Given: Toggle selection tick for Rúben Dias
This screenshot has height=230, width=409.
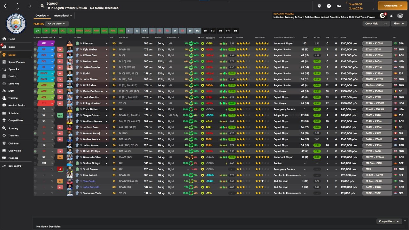Looking at the screenshot, I should click(x=35, y=55).
